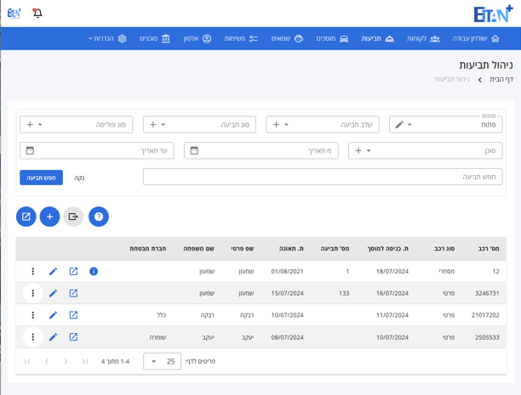Expand the 'הגדרות' settings menu
This screenshot has width=521, height=395.
pos(107,38)
